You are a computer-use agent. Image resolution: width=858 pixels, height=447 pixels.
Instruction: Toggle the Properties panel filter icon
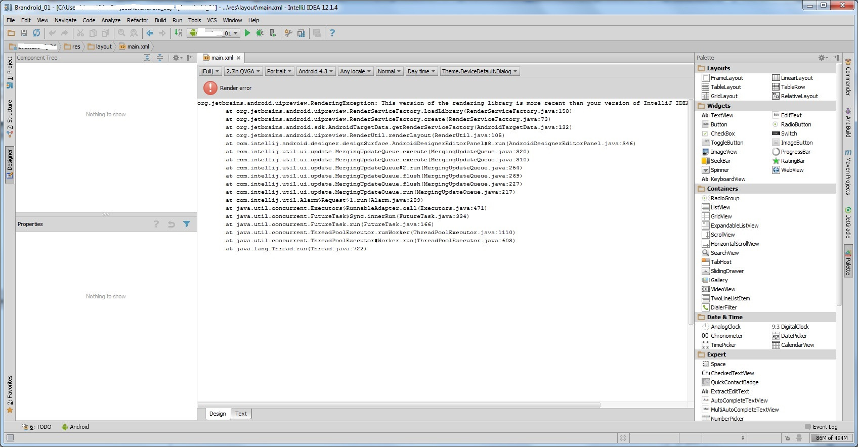pyautogui.click(x=187, y=224)
